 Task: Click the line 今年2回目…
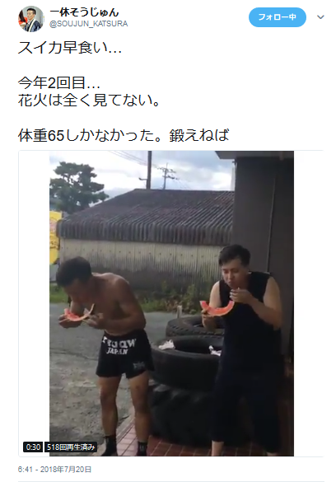tap(59, 82)
